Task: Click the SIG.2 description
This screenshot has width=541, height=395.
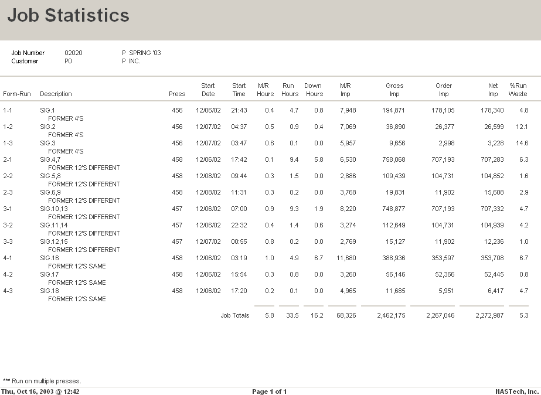Action: [47, 127]
